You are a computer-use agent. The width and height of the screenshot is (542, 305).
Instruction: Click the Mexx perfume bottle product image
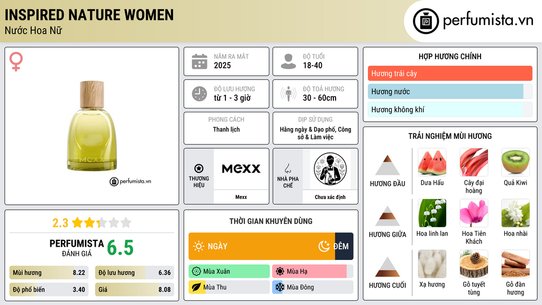point(92,126)
